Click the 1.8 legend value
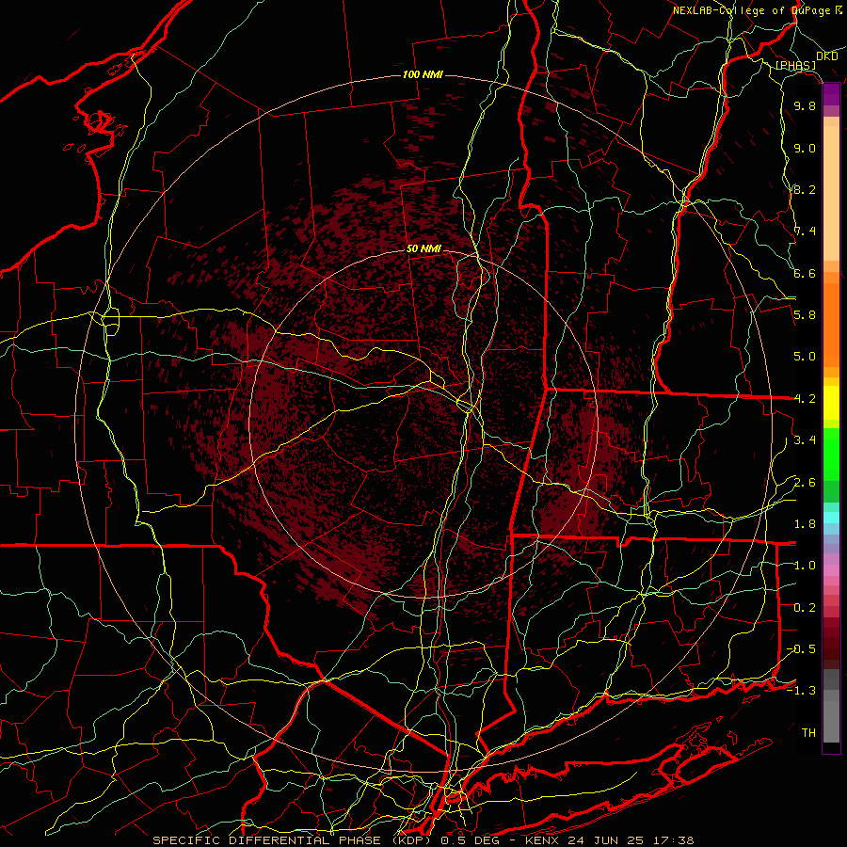This screenshot has height=847, width=847. (x=805, y=524)
